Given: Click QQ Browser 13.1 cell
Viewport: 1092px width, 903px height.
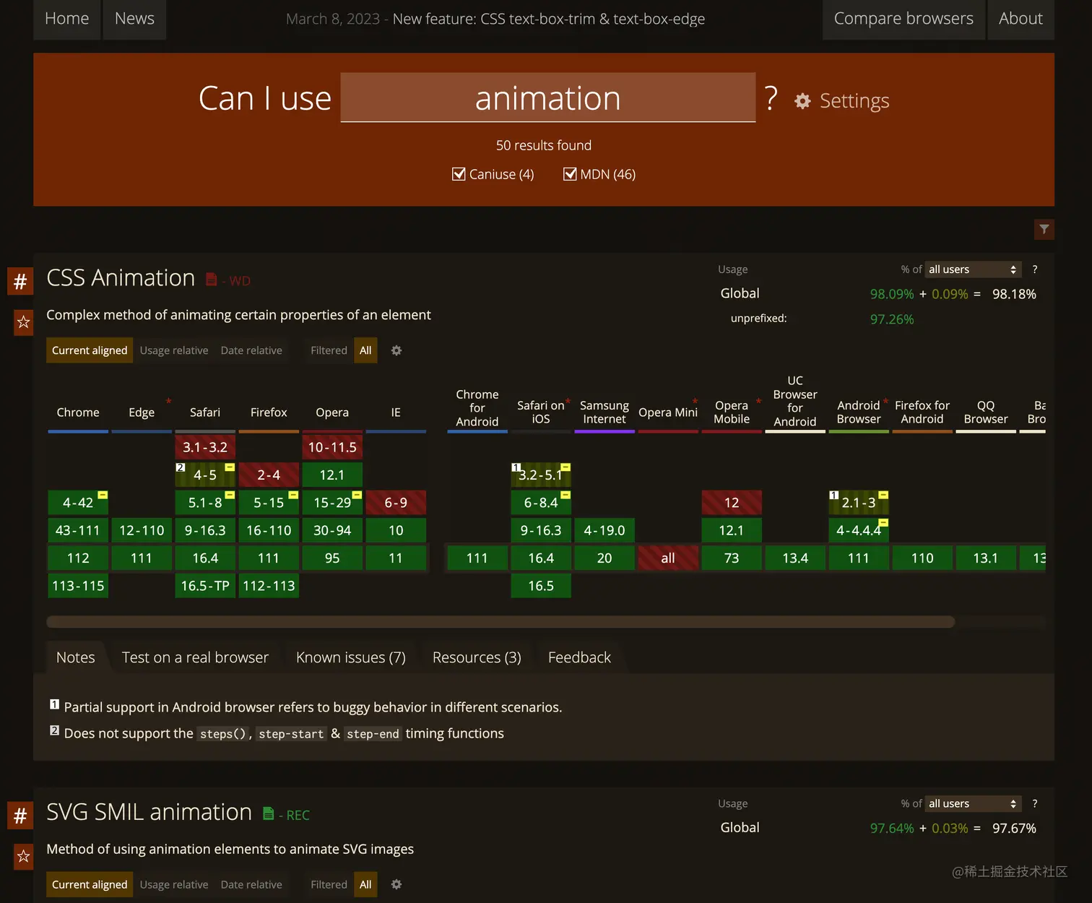Looking at the screenshot, I should [x=986, y=558].
